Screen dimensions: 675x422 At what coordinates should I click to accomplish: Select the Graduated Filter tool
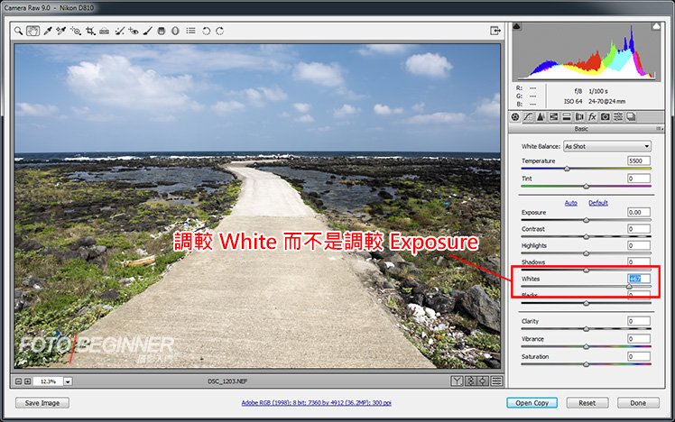click(162, 31)
